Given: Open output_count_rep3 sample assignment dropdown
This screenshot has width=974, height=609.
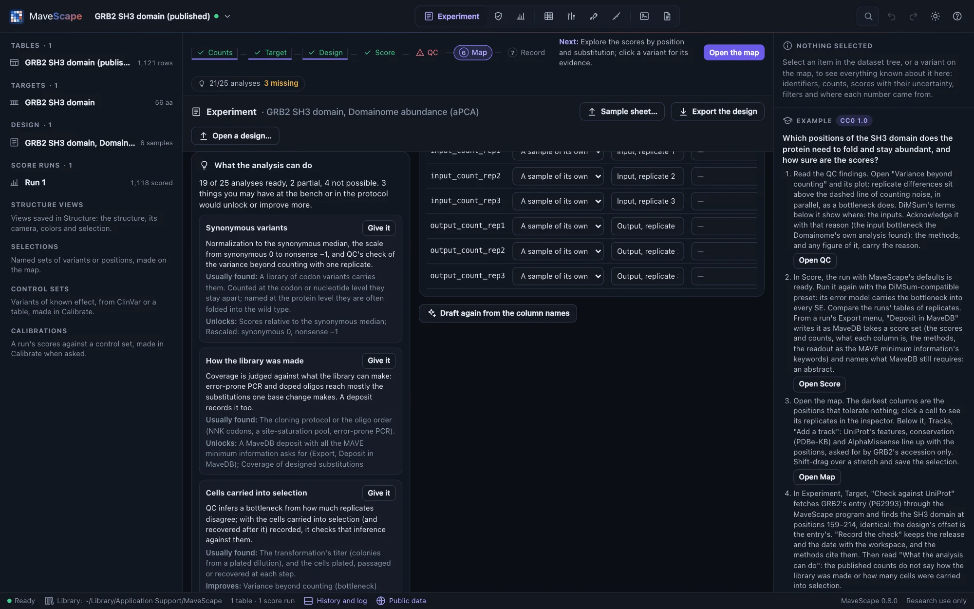Looking at the screenshot, I should click(x=558, y=276).
